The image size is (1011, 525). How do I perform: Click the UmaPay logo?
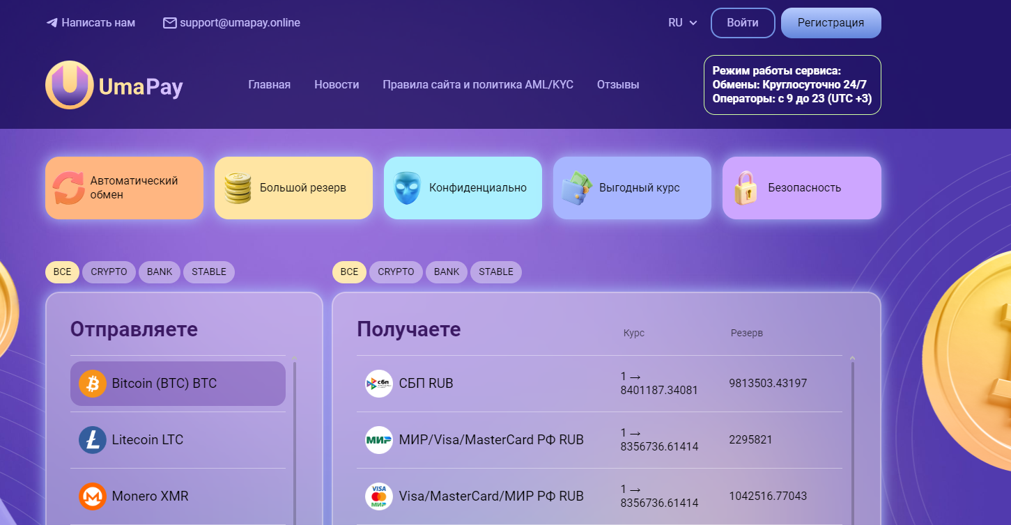click(x=115, y=86)
